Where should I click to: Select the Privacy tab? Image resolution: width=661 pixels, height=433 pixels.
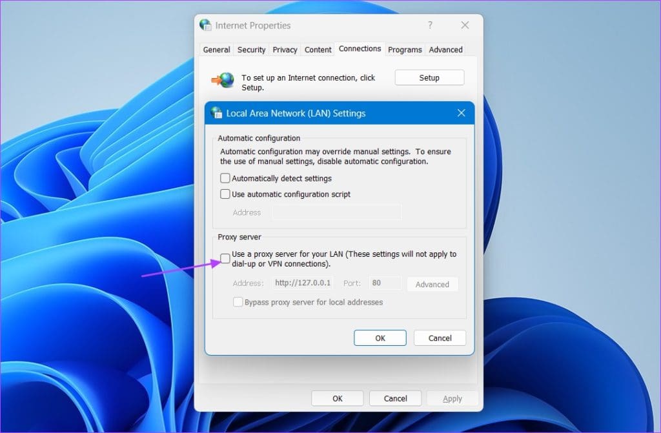tap(284, 50)
